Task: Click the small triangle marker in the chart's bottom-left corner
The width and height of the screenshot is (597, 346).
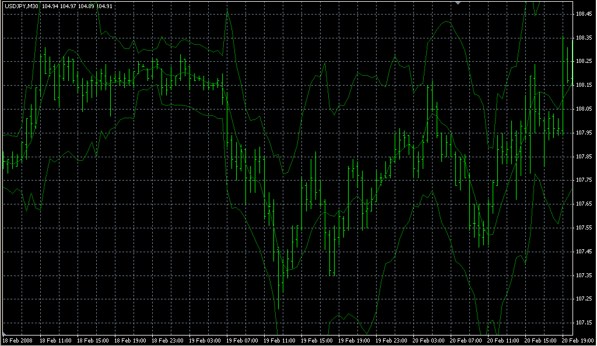Action: click(4, 333)
